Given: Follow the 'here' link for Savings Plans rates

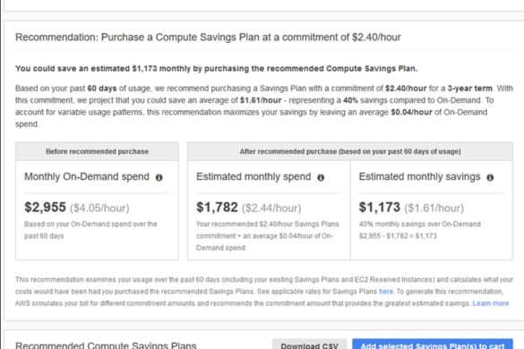Looking at the screenshot, I should coord(386,291).
